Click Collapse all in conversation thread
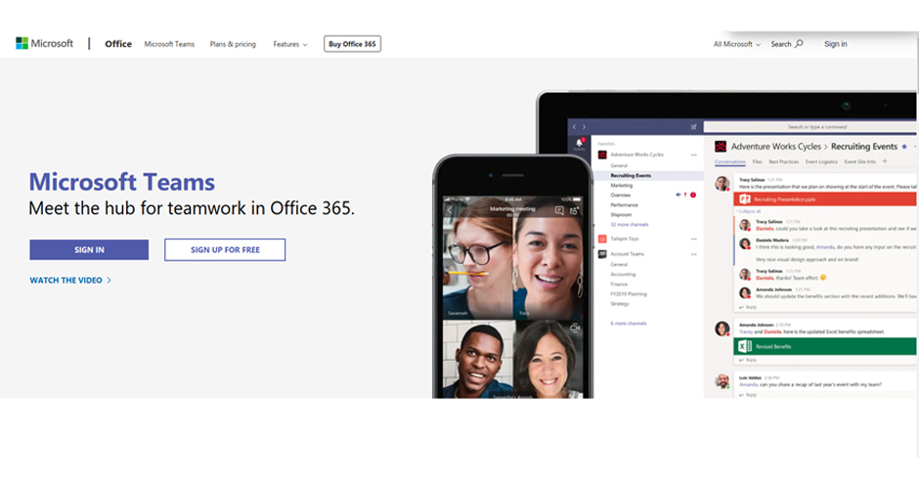Viewport: 919px width, 481px height. [749, 211]
